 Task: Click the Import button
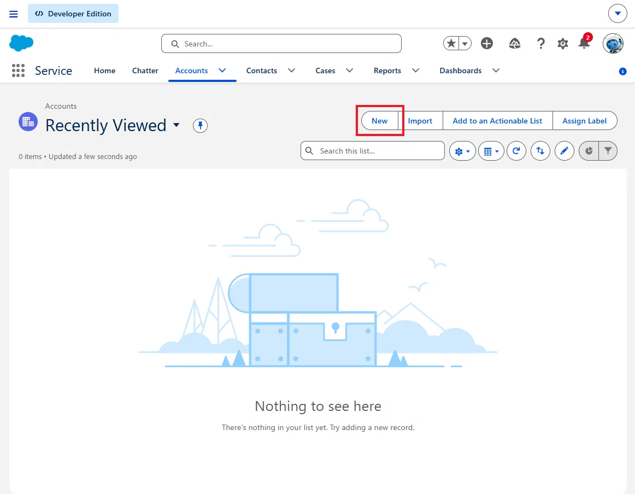click(x=420, y=121)
